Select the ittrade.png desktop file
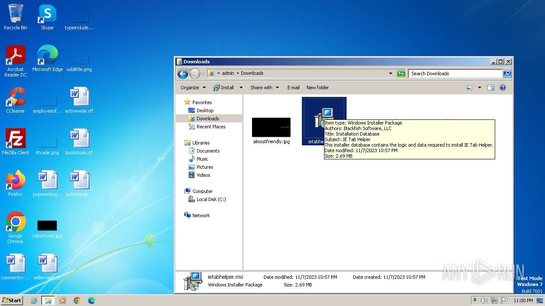This screenshot has height=306, width=545. (x=47, y=146)
